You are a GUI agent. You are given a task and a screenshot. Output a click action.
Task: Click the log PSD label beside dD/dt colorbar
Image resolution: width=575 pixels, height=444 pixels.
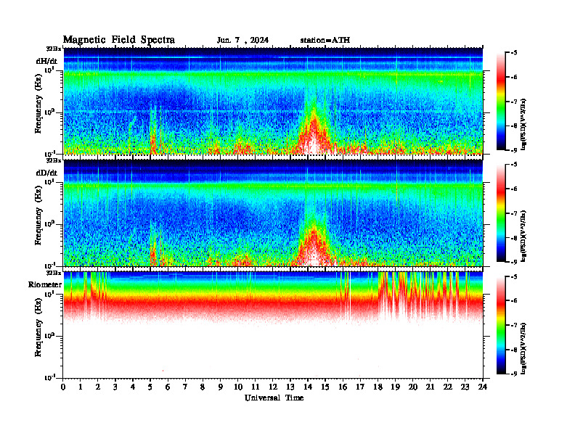click(523, 237)
